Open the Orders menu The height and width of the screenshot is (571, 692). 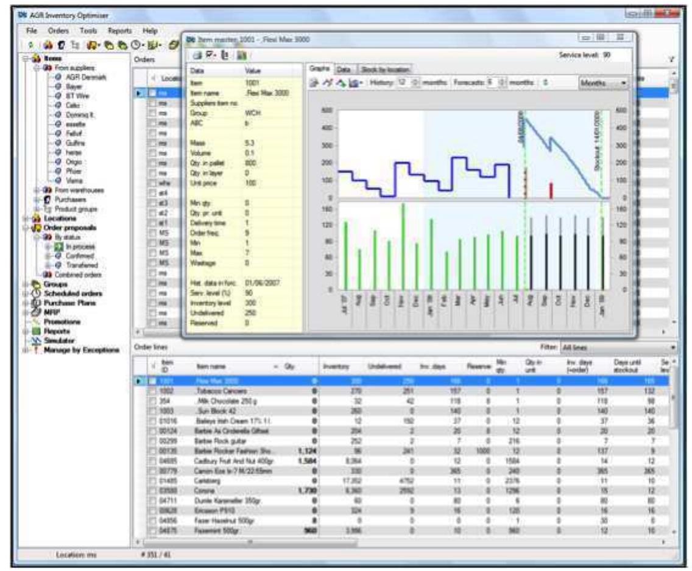click(58, 30)
